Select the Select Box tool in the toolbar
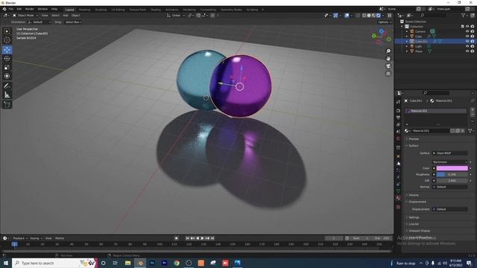The image size is (477, 268). click(x=7, y=31)
